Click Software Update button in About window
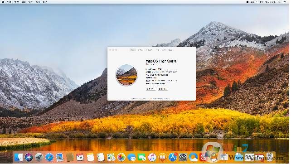Screen dimensions: 291x164 (x=162, y=89)
